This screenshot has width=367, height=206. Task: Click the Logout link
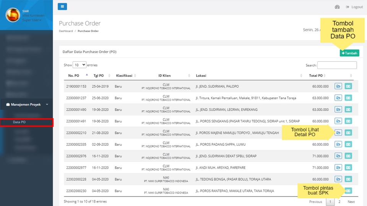[x=354, y=7]
